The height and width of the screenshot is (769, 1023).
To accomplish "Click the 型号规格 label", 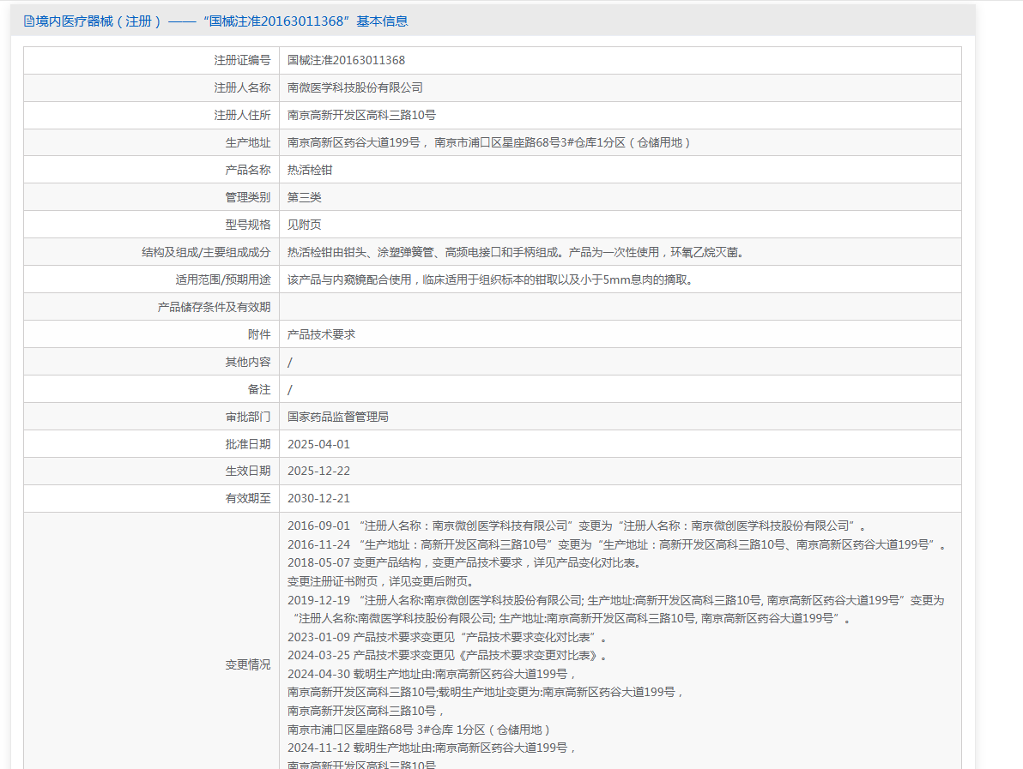I will [x=248, y=225].
